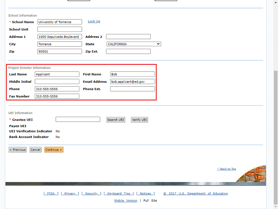Click the Cancel button
This screenshot has height=209, width=278.
click(x=36, y=149)
